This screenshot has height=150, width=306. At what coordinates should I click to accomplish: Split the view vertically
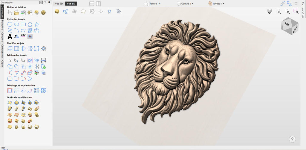tap(98, 4)
